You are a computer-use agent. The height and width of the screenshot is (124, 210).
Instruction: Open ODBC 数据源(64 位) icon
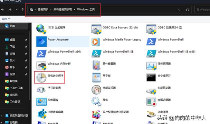[151, 29]
